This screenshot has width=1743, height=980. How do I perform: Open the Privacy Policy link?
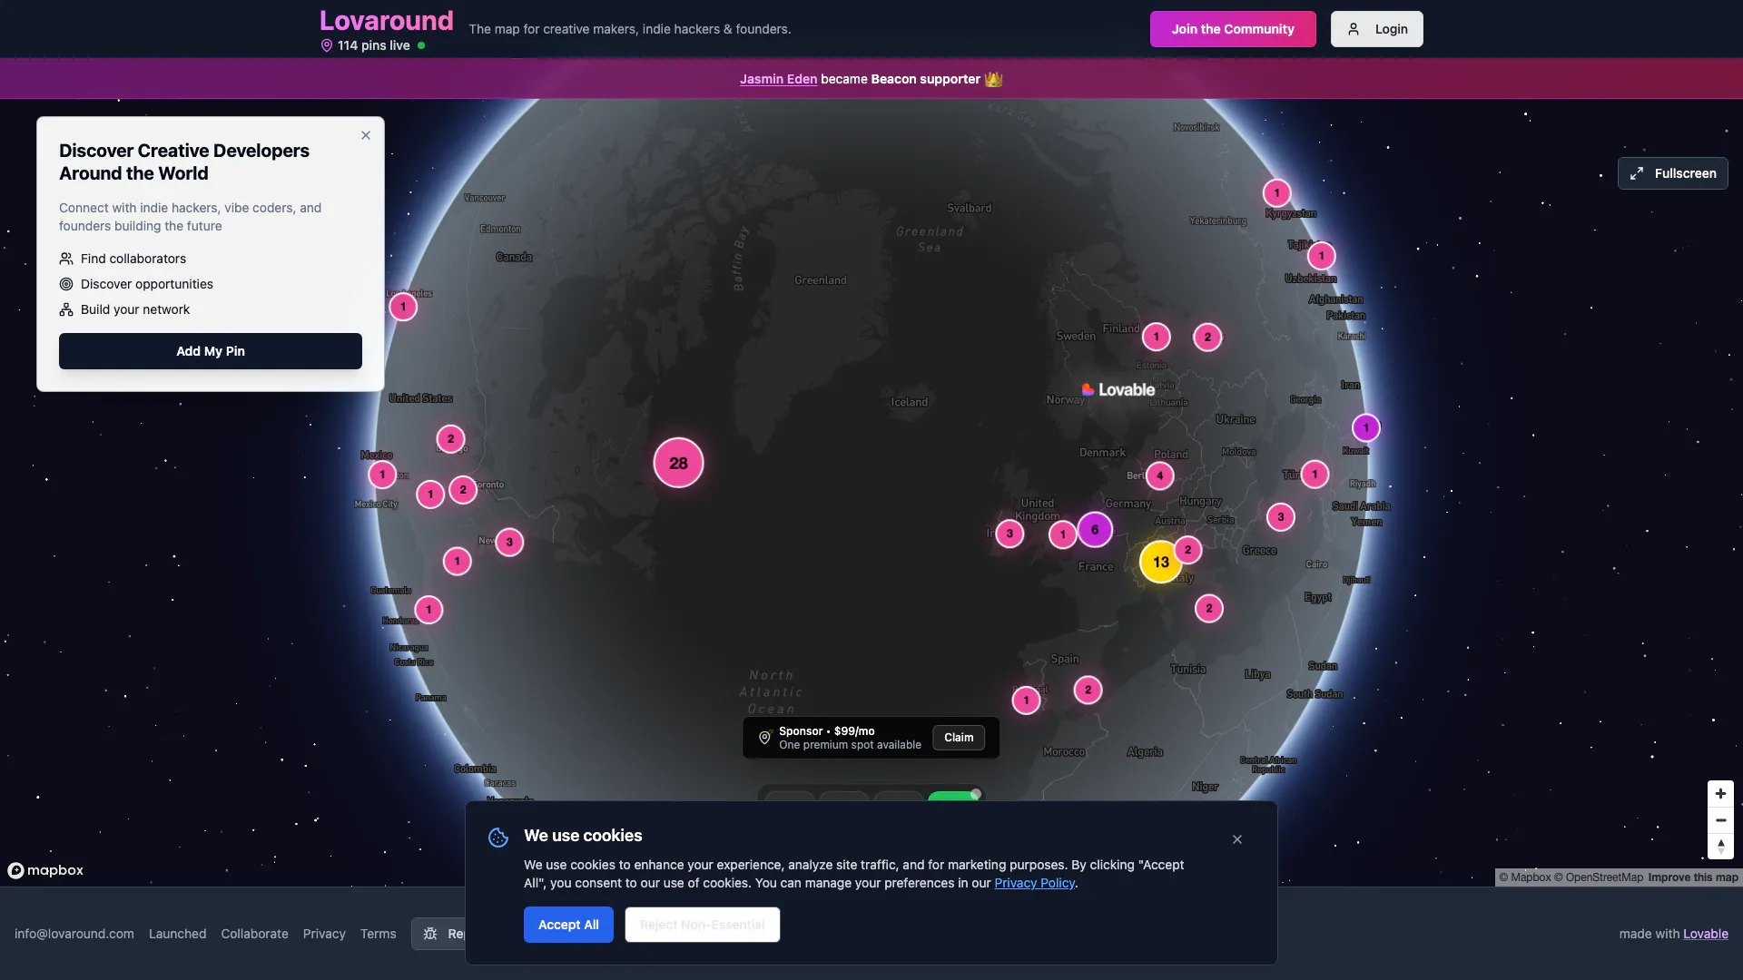pyautogui.click(x=1034, y=883)
